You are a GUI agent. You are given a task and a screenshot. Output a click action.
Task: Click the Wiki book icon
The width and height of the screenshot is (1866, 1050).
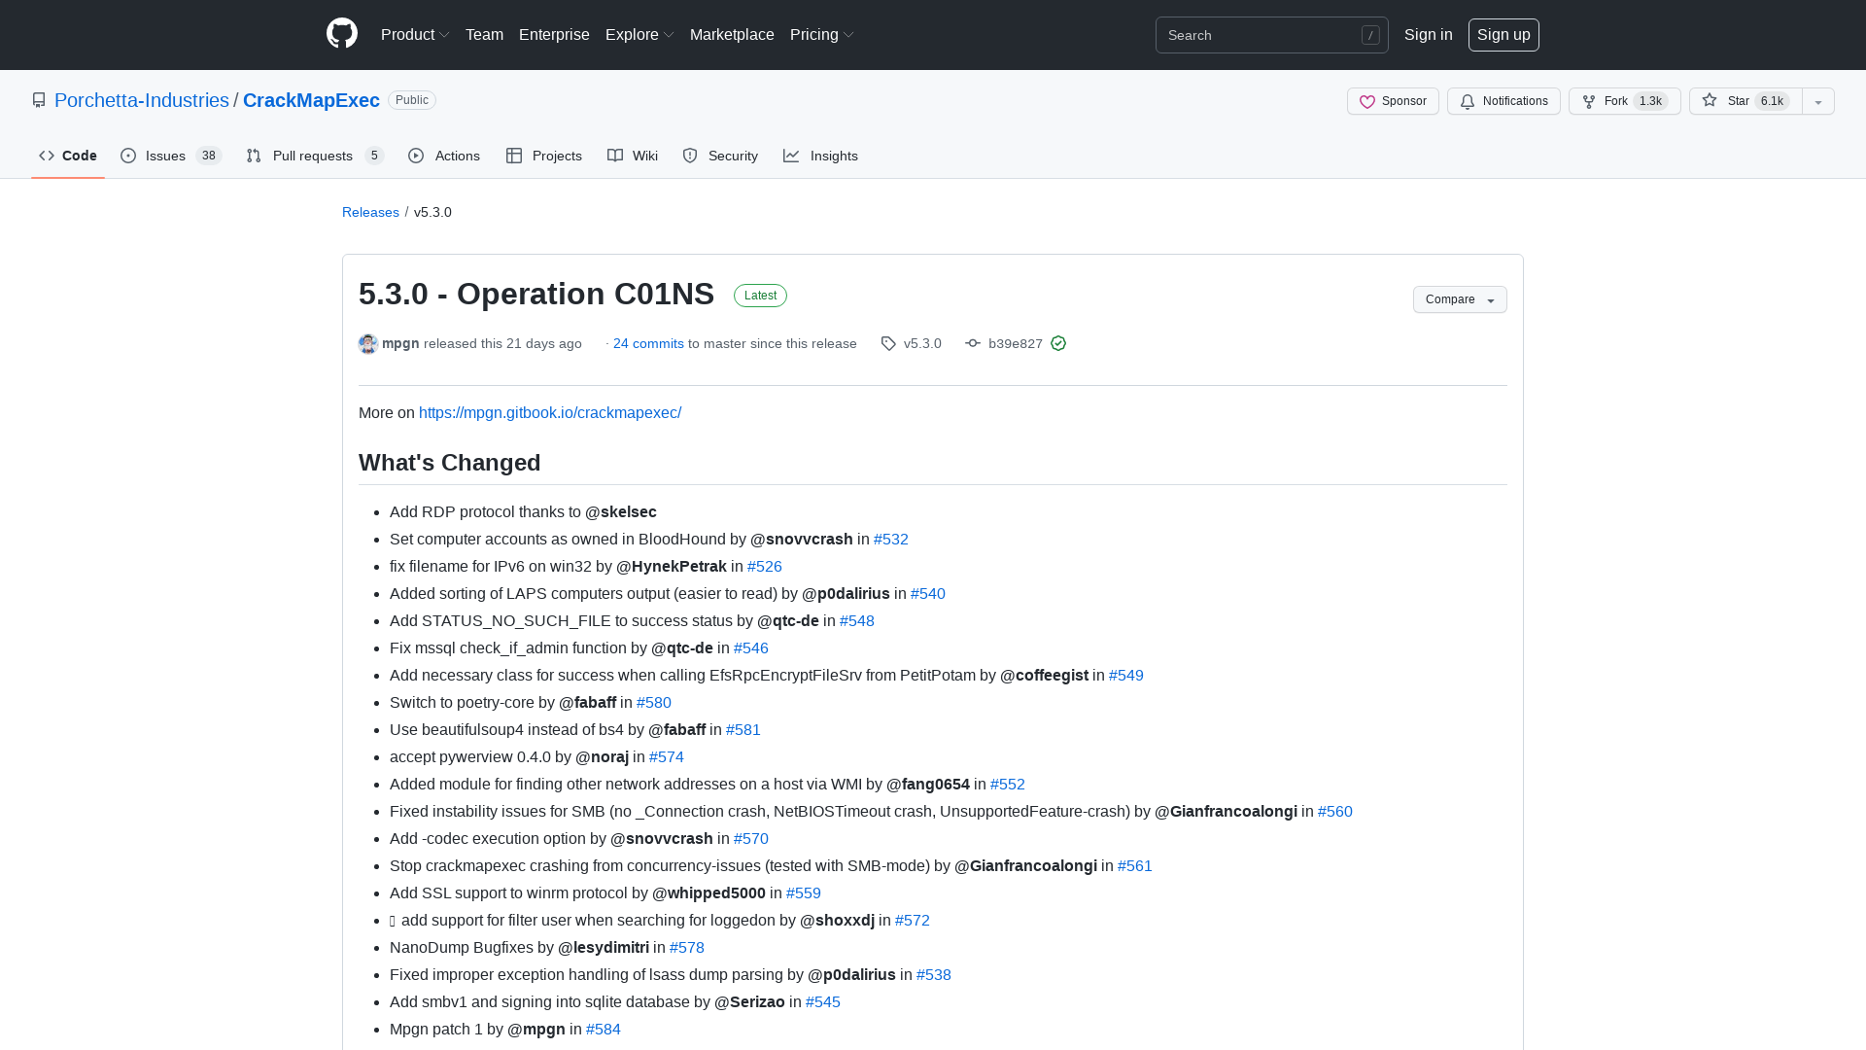click(614, 156)
